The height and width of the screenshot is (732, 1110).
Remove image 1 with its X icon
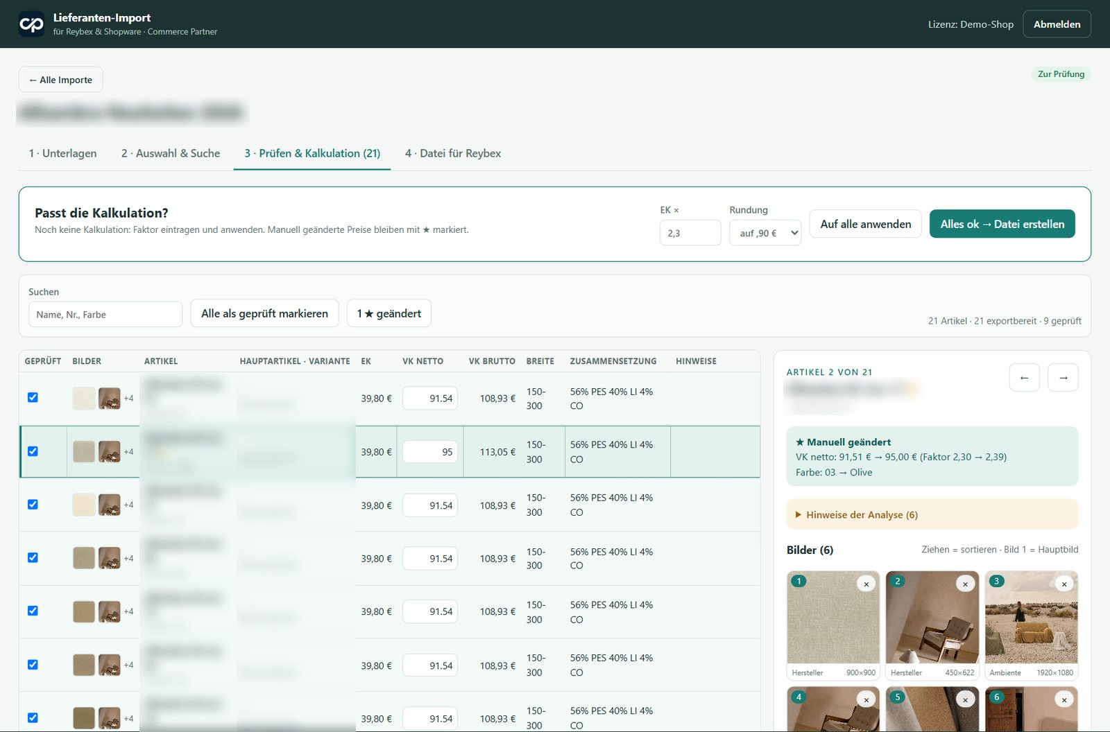866,584
